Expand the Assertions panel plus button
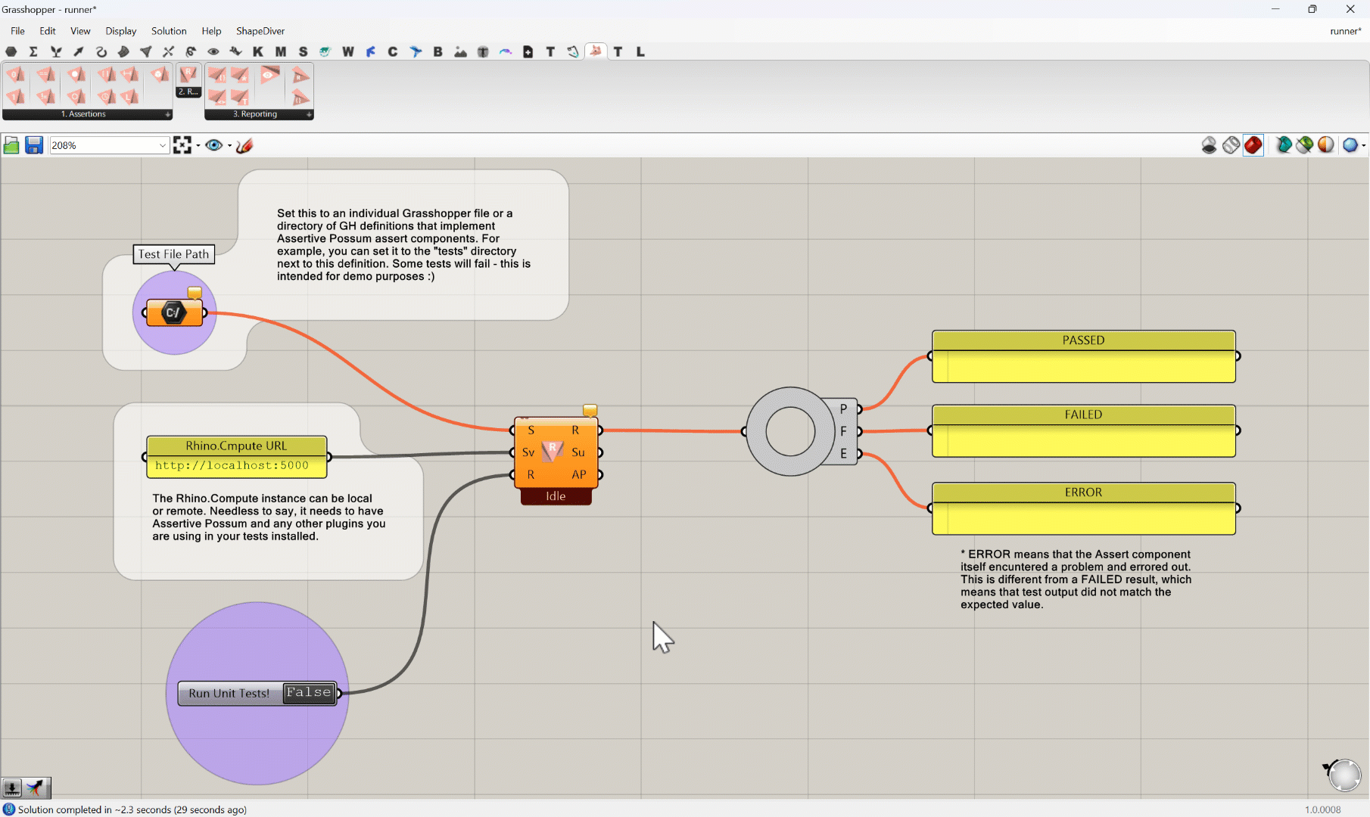 (167, 114)
